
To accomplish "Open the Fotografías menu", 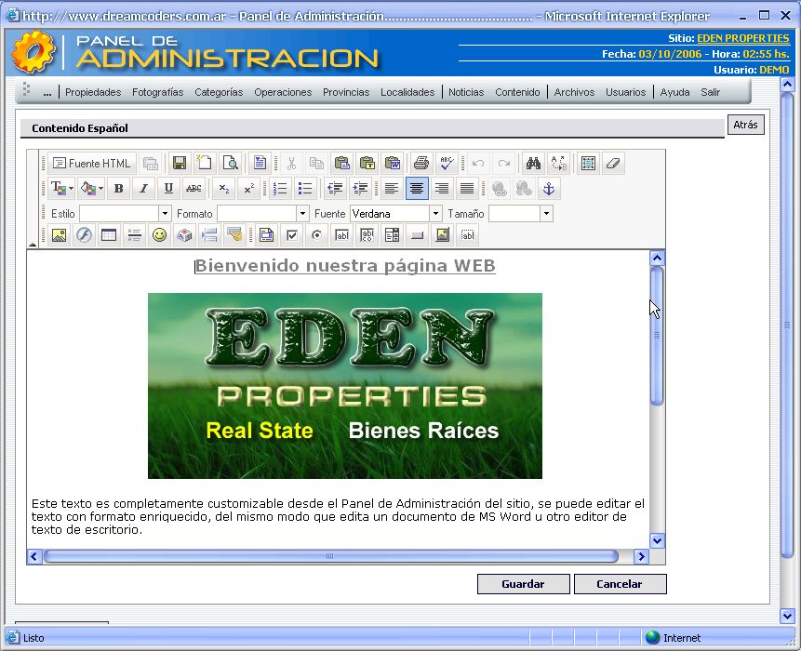I will point(157,92).
